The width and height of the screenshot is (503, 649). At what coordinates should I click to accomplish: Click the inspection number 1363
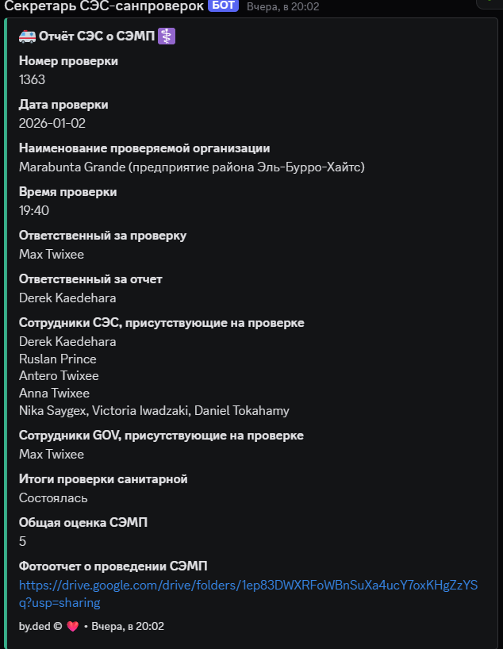pyautogui.click(x=33, y=79)
